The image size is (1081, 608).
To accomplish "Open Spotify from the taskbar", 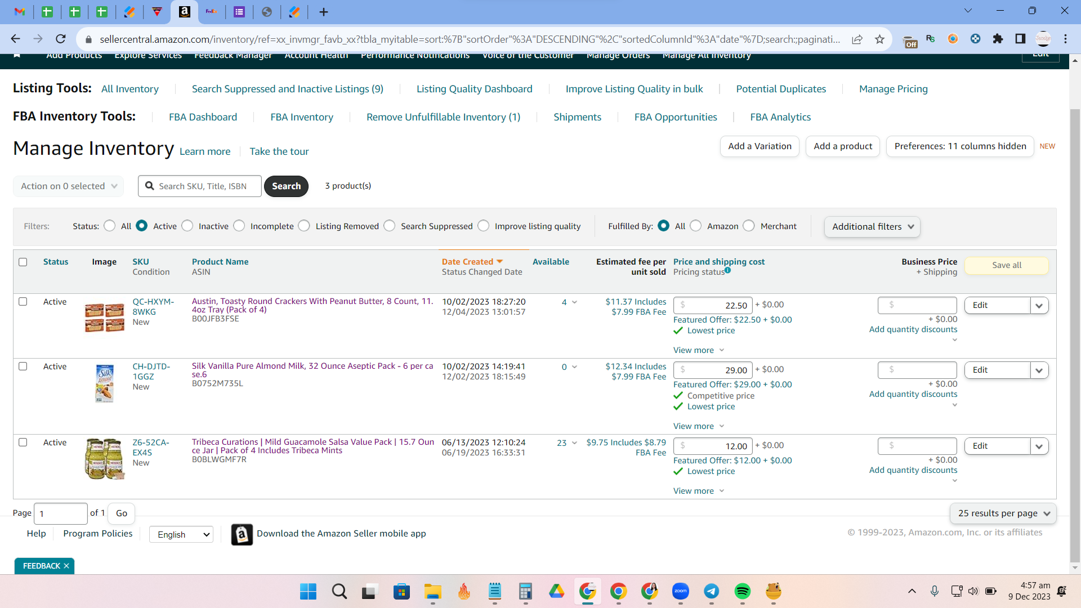I will tap(743, 591).
